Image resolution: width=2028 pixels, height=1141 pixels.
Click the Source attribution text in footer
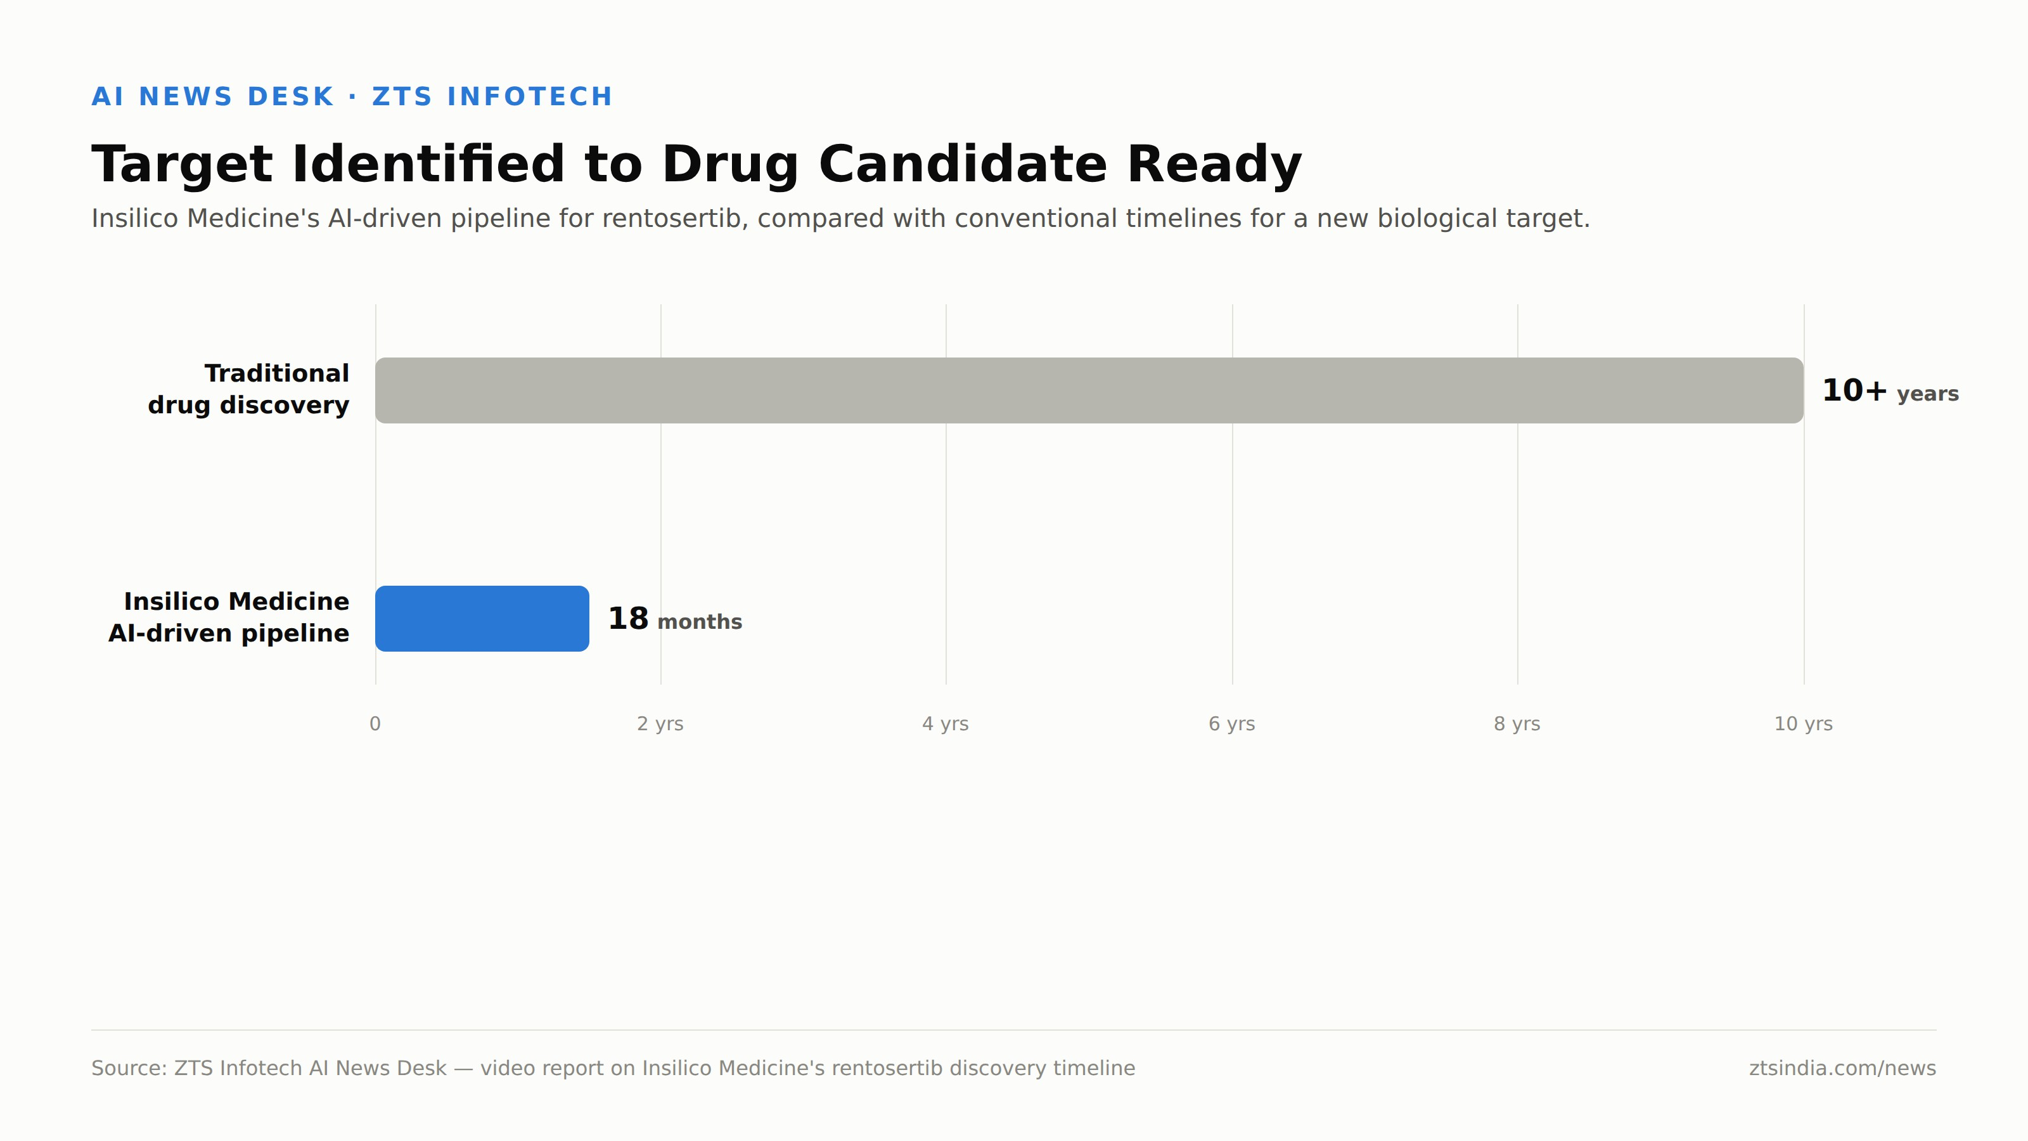tap(613, 1067)
